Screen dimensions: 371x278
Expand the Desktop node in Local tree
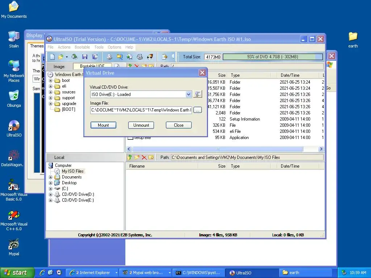coord(50,183)
